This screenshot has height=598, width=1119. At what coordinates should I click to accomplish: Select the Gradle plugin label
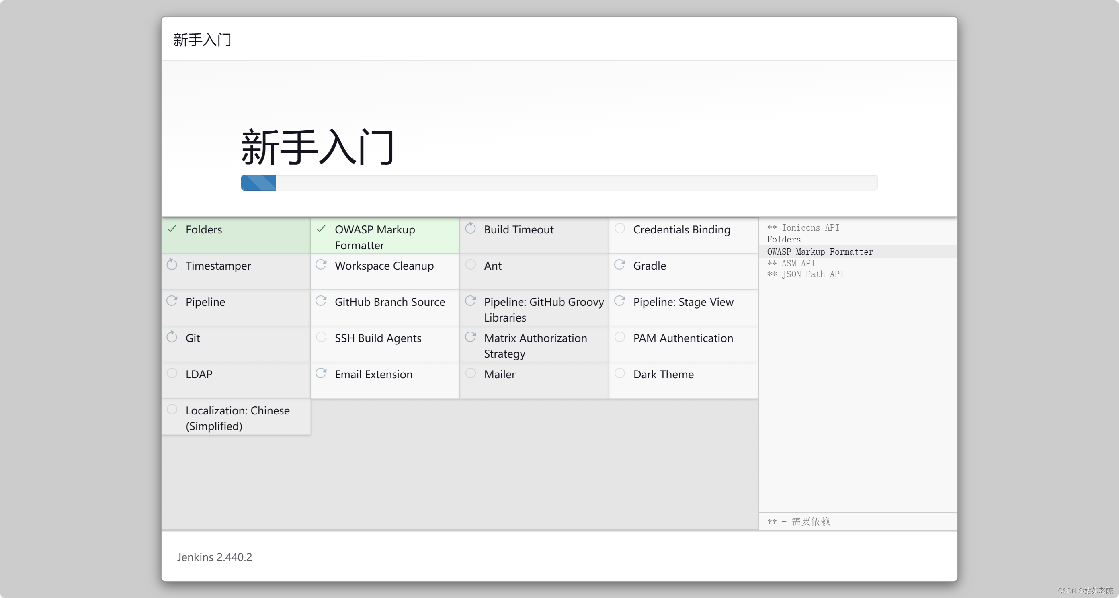650,265
